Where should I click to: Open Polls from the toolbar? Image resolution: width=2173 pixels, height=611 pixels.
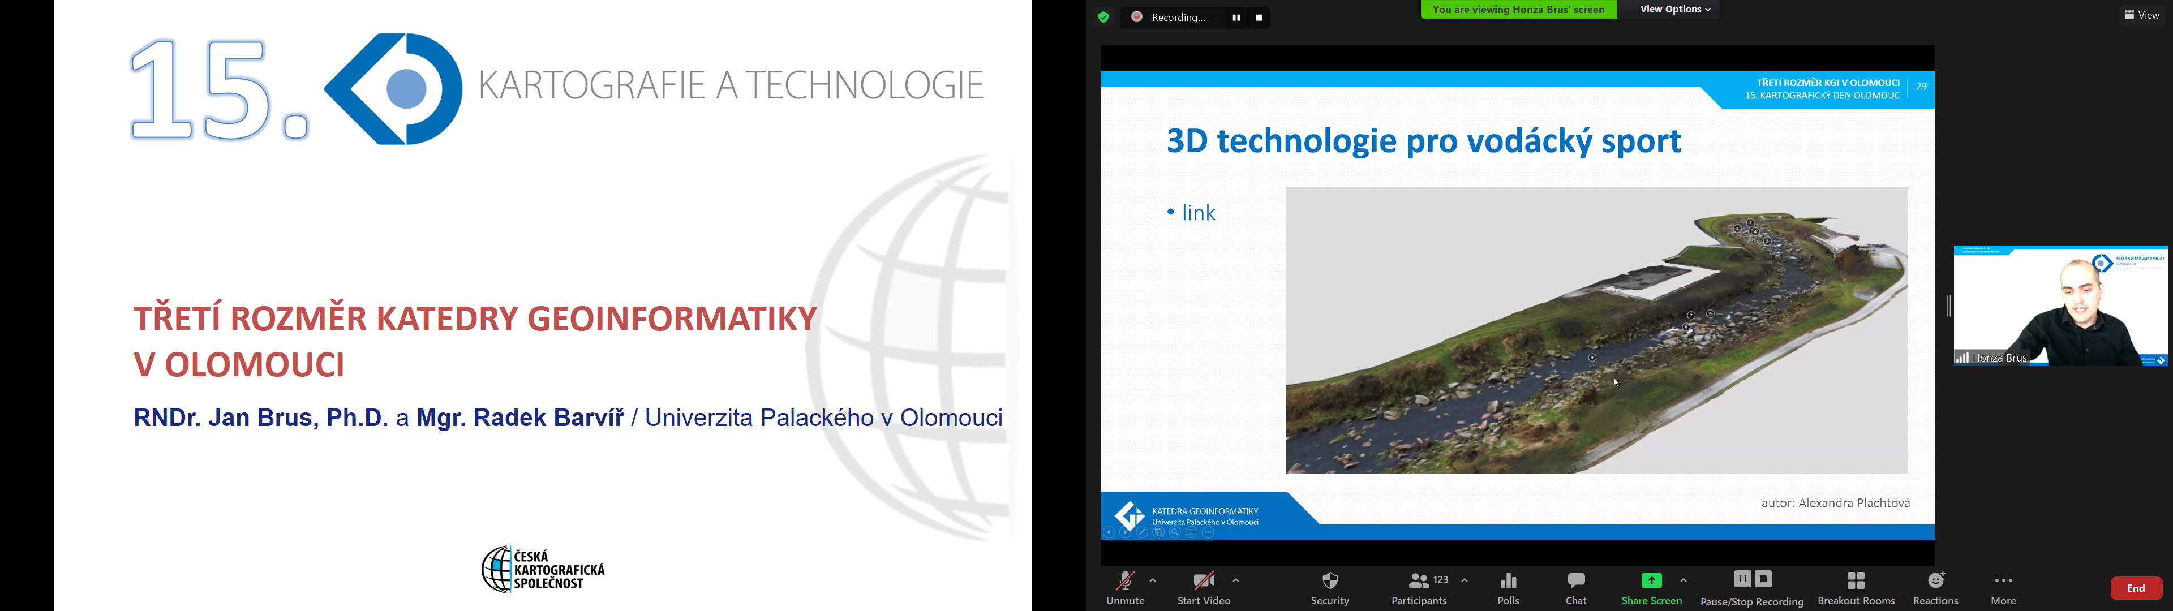[1508, 587]
